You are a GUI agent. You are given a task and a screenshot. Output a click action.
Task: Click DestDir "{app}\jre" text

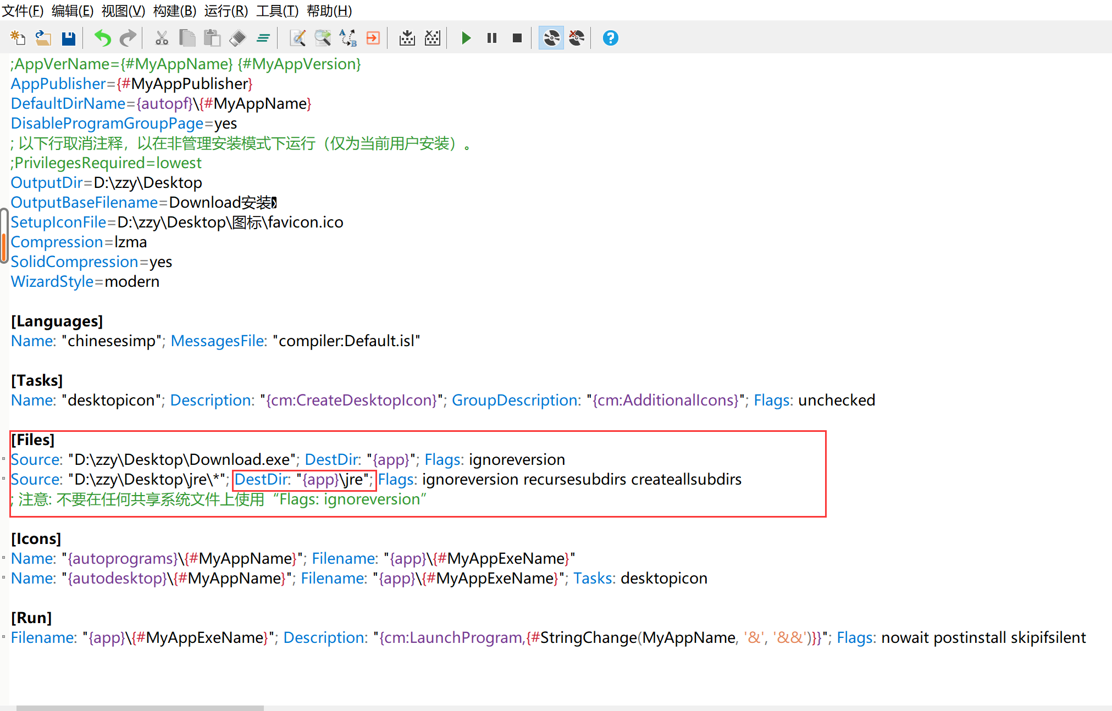[302, 479]
